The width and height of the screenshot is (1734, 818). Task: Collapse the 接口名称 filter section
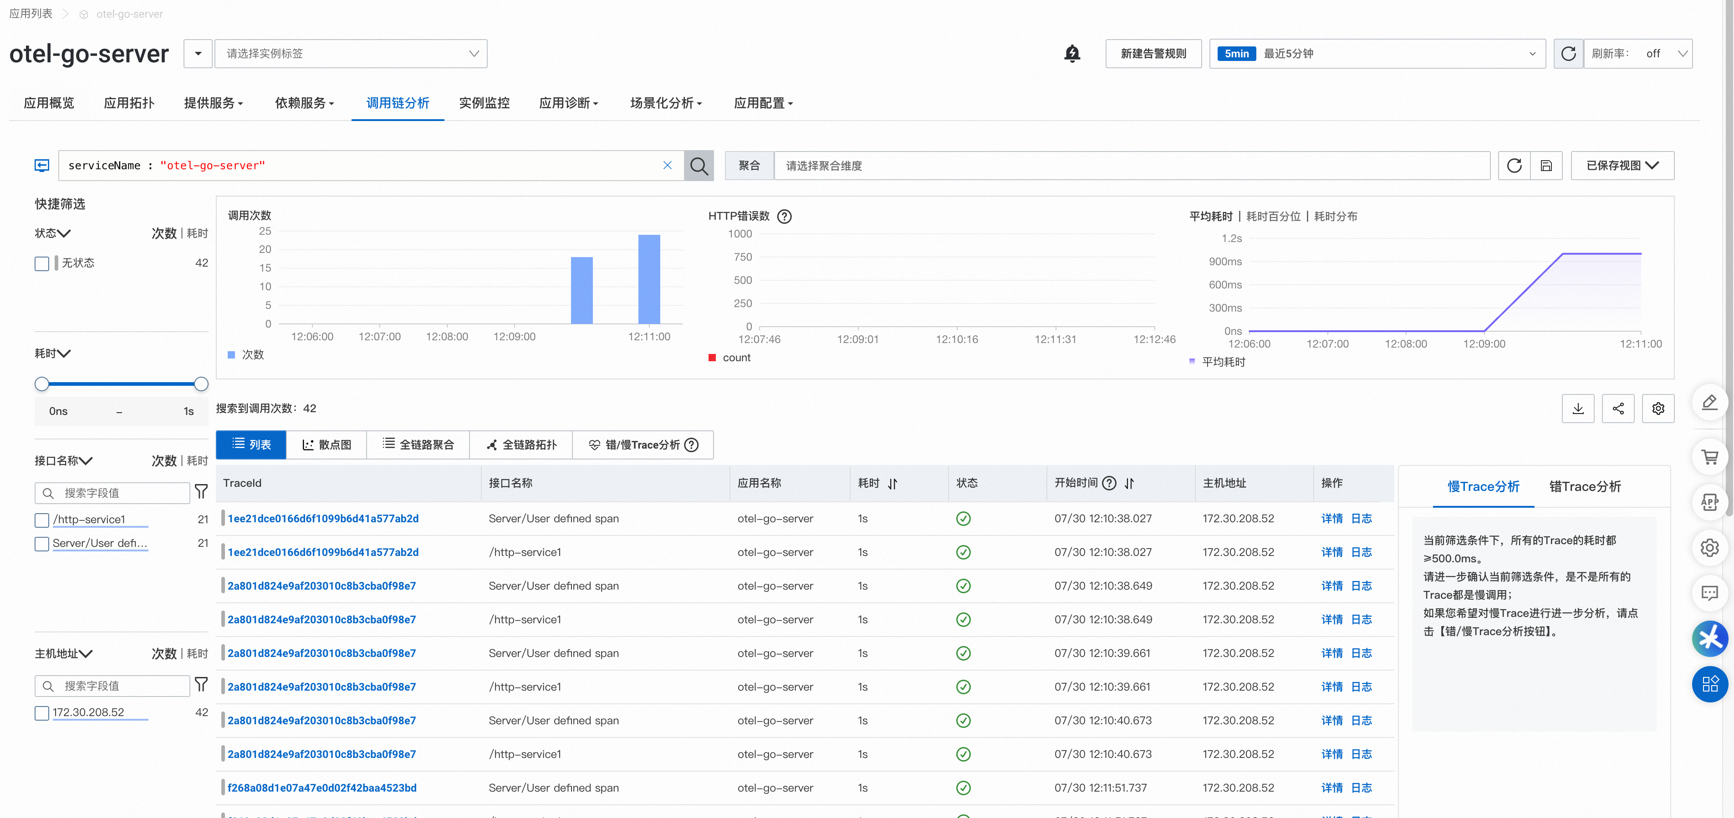tap(63, 461)
